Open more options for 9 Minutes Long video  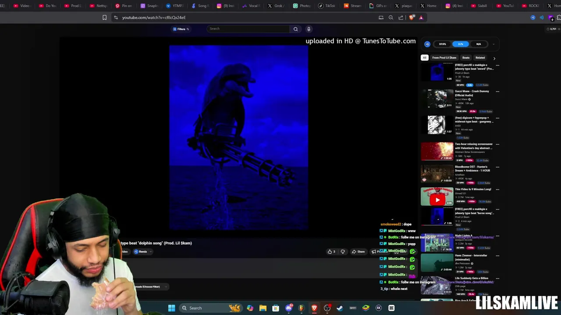[497, 189]
